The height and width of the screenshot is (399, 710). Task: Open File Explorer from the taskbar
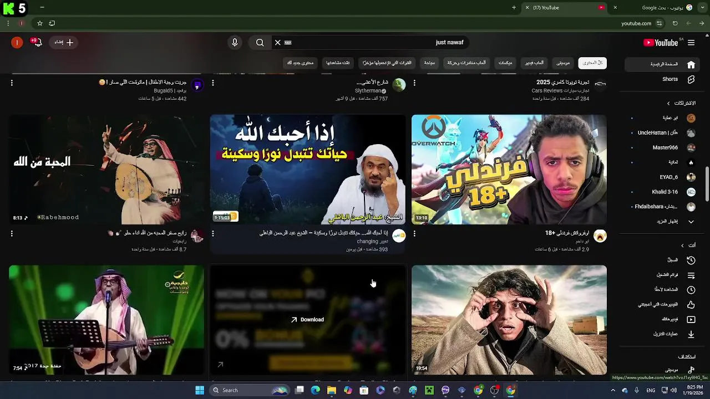pos(332,390)
